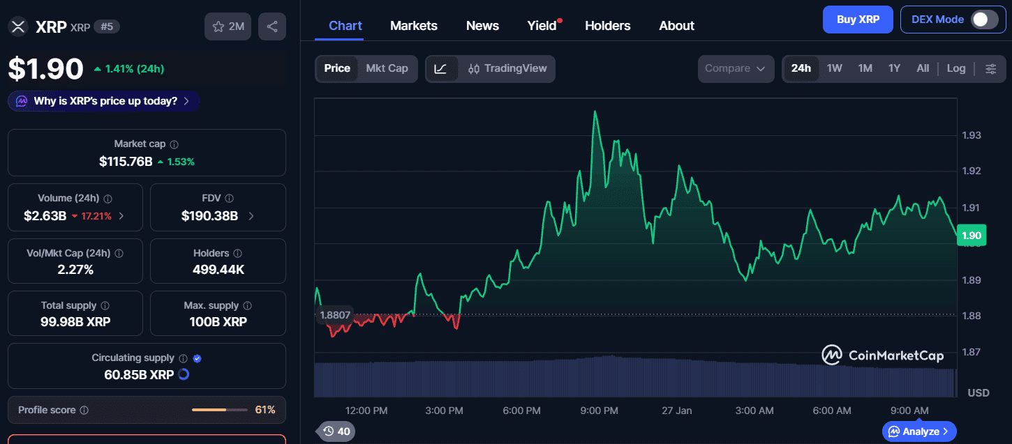The image size is (1012, 444).
Task: Toggle the DEX Mode switch
Action: 984,20
